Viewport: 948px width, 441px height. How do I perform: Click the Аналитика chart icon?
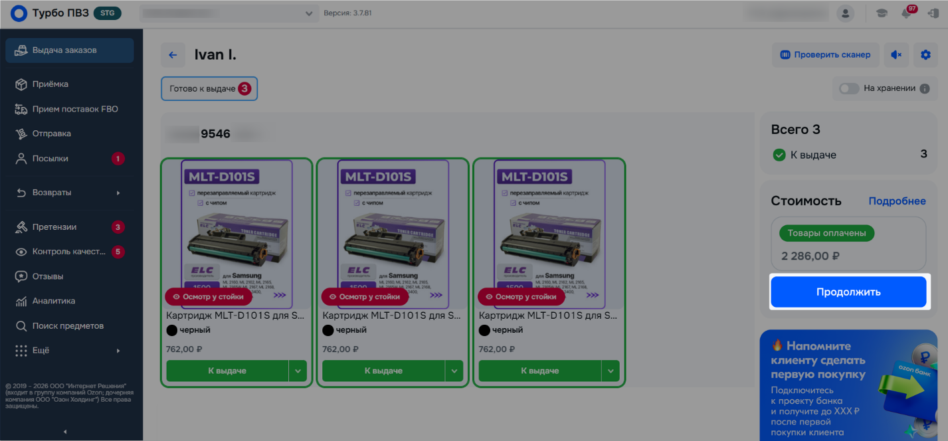(21, 301)
